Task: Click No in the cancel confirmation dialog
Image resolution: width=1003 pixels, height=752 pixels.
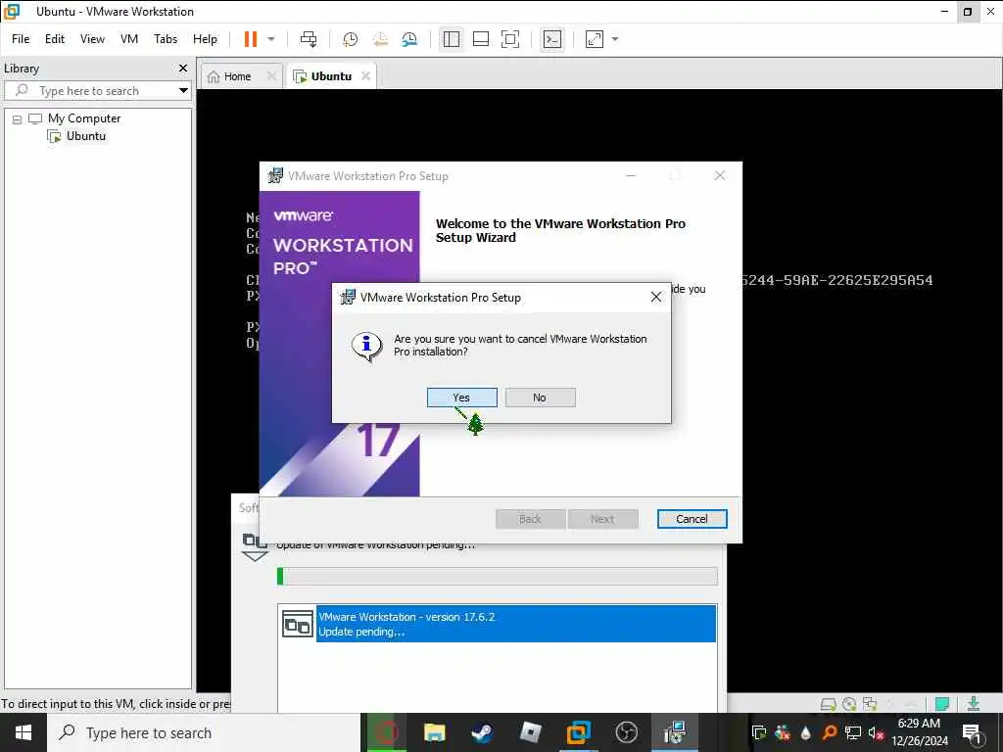Action: 540,398
